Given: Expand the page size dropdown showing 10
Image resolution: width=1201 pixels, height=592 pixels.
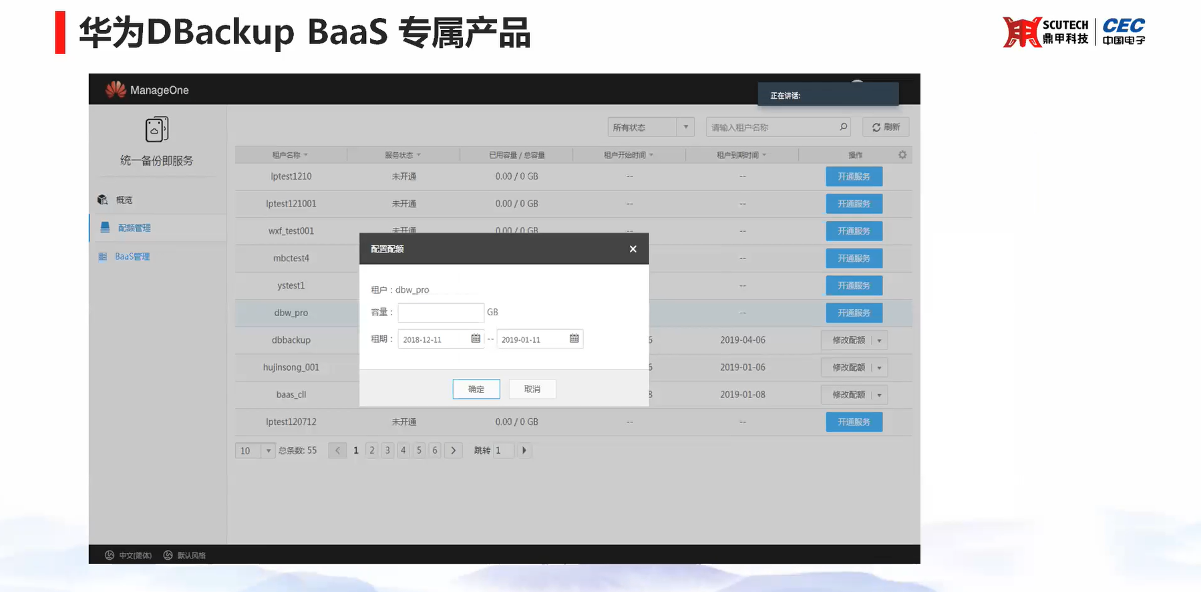Looking at the screenshot, I should [x=268, y=450].
